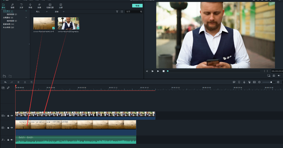Click the link icon beside timeline ruler
The height and width of the screenshot is (148, 283).
8,88
